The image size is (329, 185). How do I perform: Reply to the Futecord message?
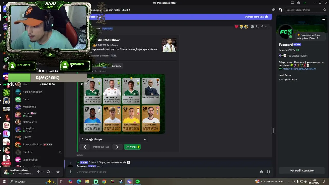point(257,27)
